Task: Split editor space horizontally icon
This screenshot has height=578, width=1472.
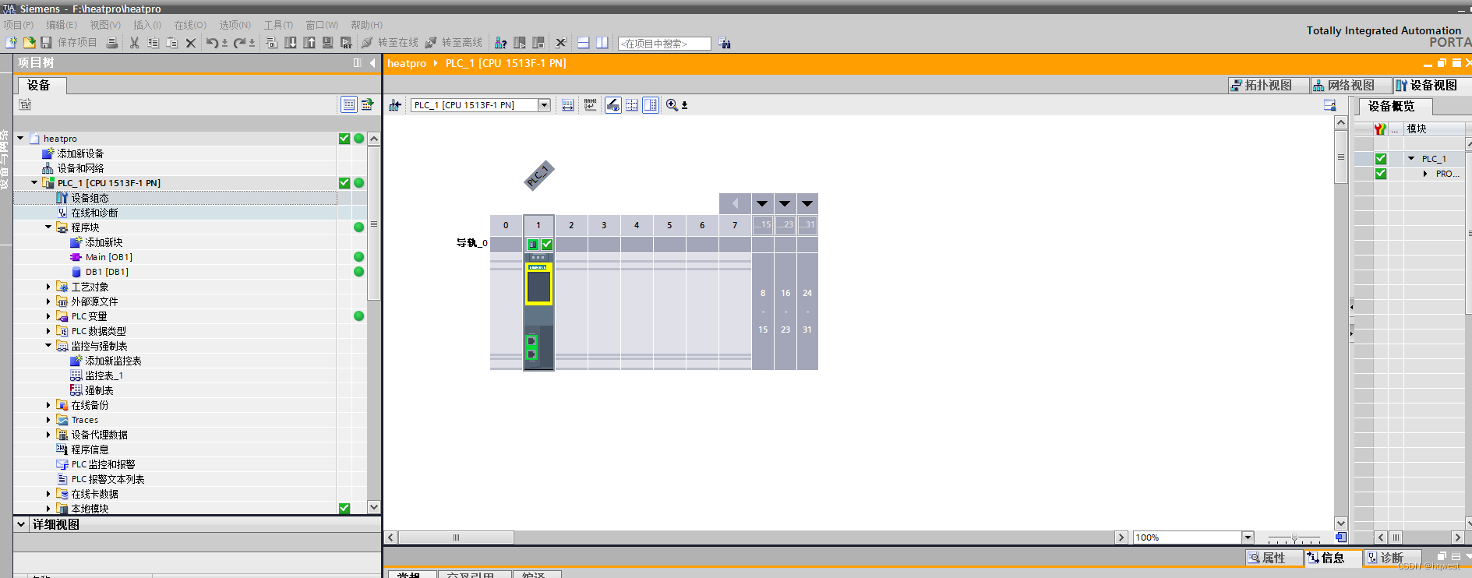Action: point(583,43)
